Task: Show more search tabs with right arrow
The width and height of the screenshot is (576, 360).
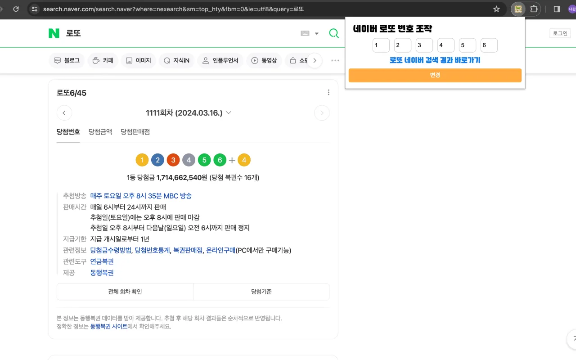Action: (x=315, y=60)
